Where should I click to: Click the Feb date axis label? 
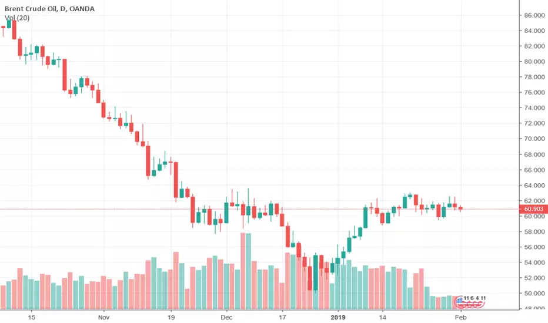tap(460, 317)
